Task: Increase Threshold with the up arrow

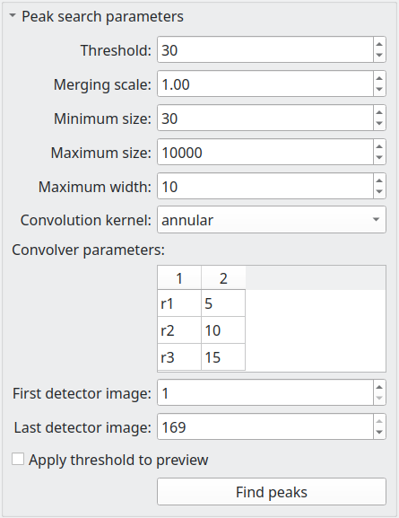Action: pyautogui.click(x=379, y=44)
